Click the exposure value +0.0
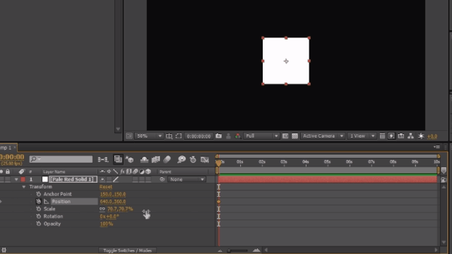452x254 pixels. [432, 136]
